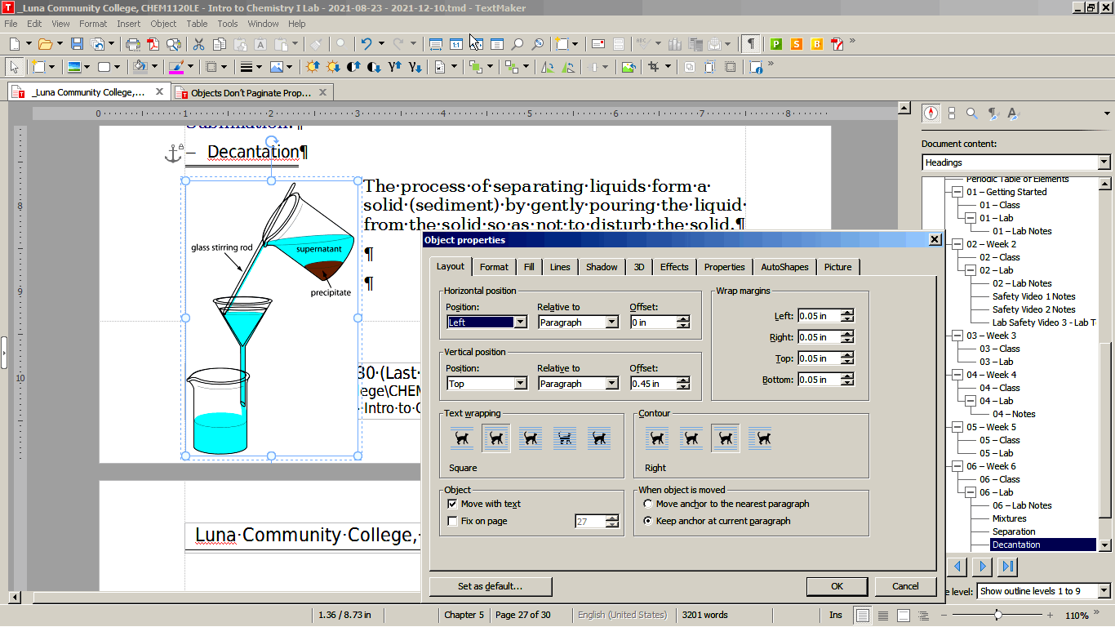This screenshot has width=1115, height=627.
Task: Toggle the pilcrow formatting marks icon
Action: 750,44
